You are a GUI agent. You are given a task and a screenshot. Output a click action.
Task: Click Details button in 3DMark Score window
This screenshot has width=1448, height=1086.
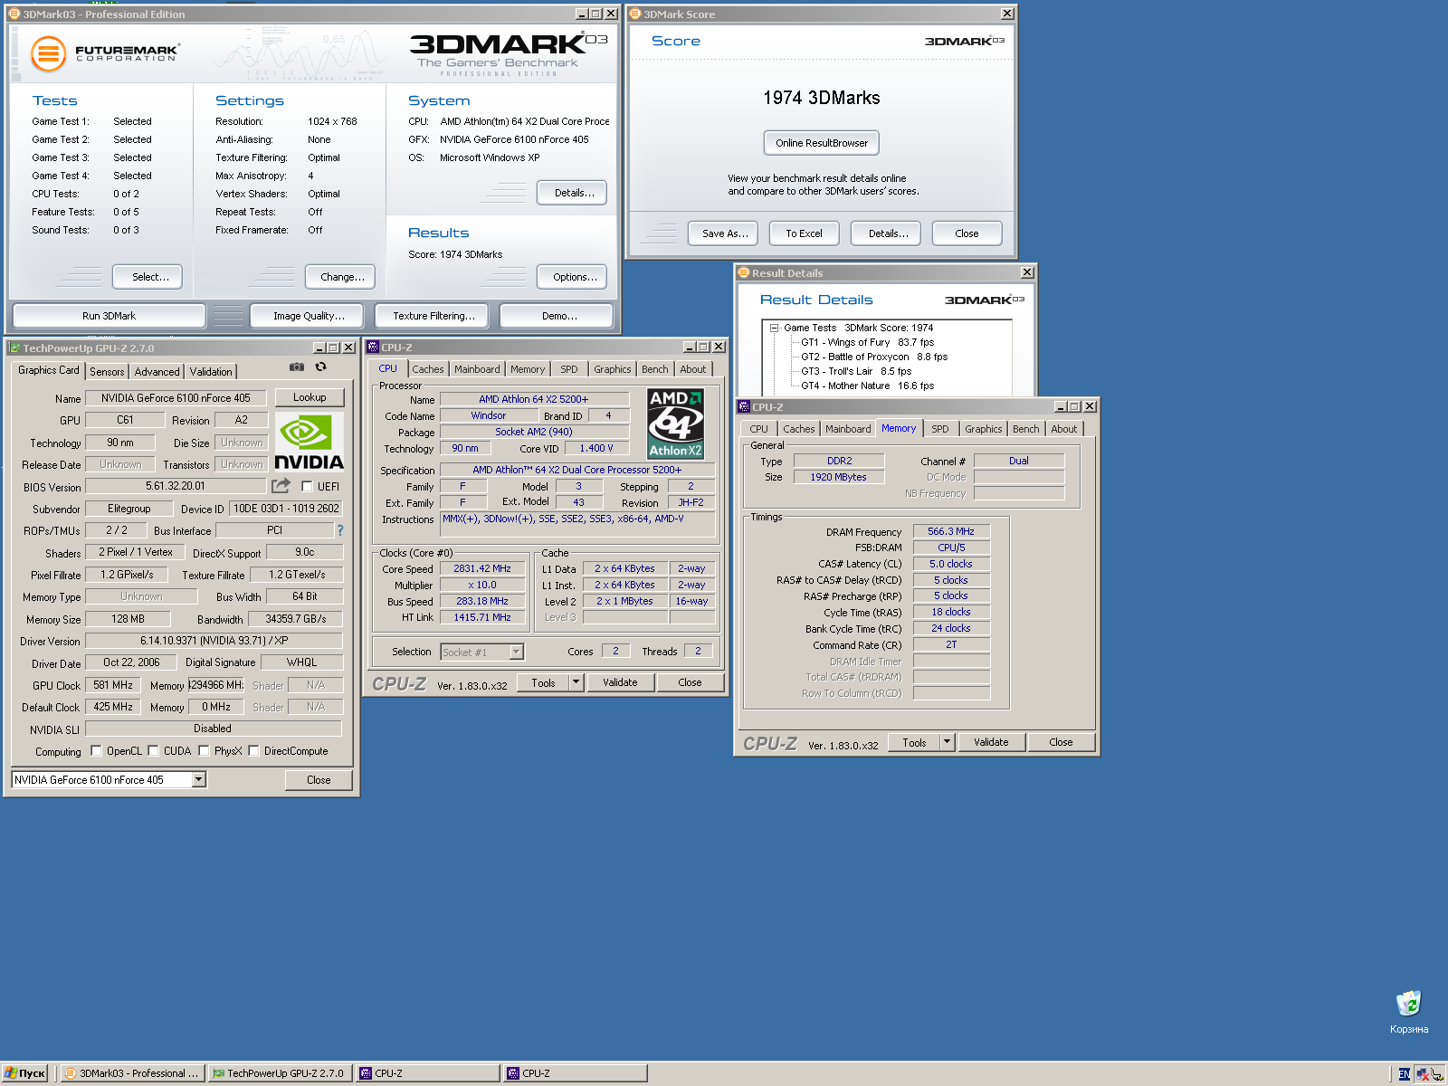(887, 233)
